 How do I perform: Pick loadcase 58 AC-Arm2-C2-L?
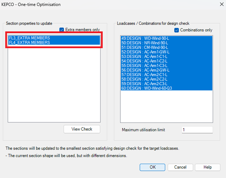(x=145, y=79)
